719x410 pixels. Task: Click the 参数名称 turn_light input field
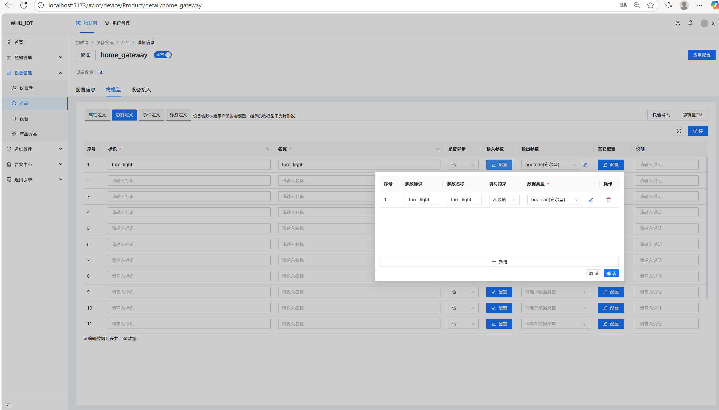[x=464, y=200]
